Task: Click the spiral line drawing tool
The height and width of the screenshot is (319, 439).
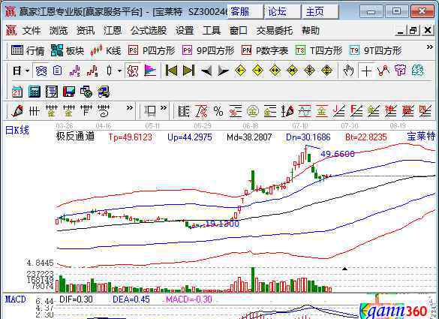Action: (104, 111)
